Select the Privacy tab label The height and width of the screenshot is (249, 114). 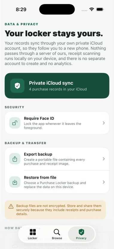(x=81, y=238)
